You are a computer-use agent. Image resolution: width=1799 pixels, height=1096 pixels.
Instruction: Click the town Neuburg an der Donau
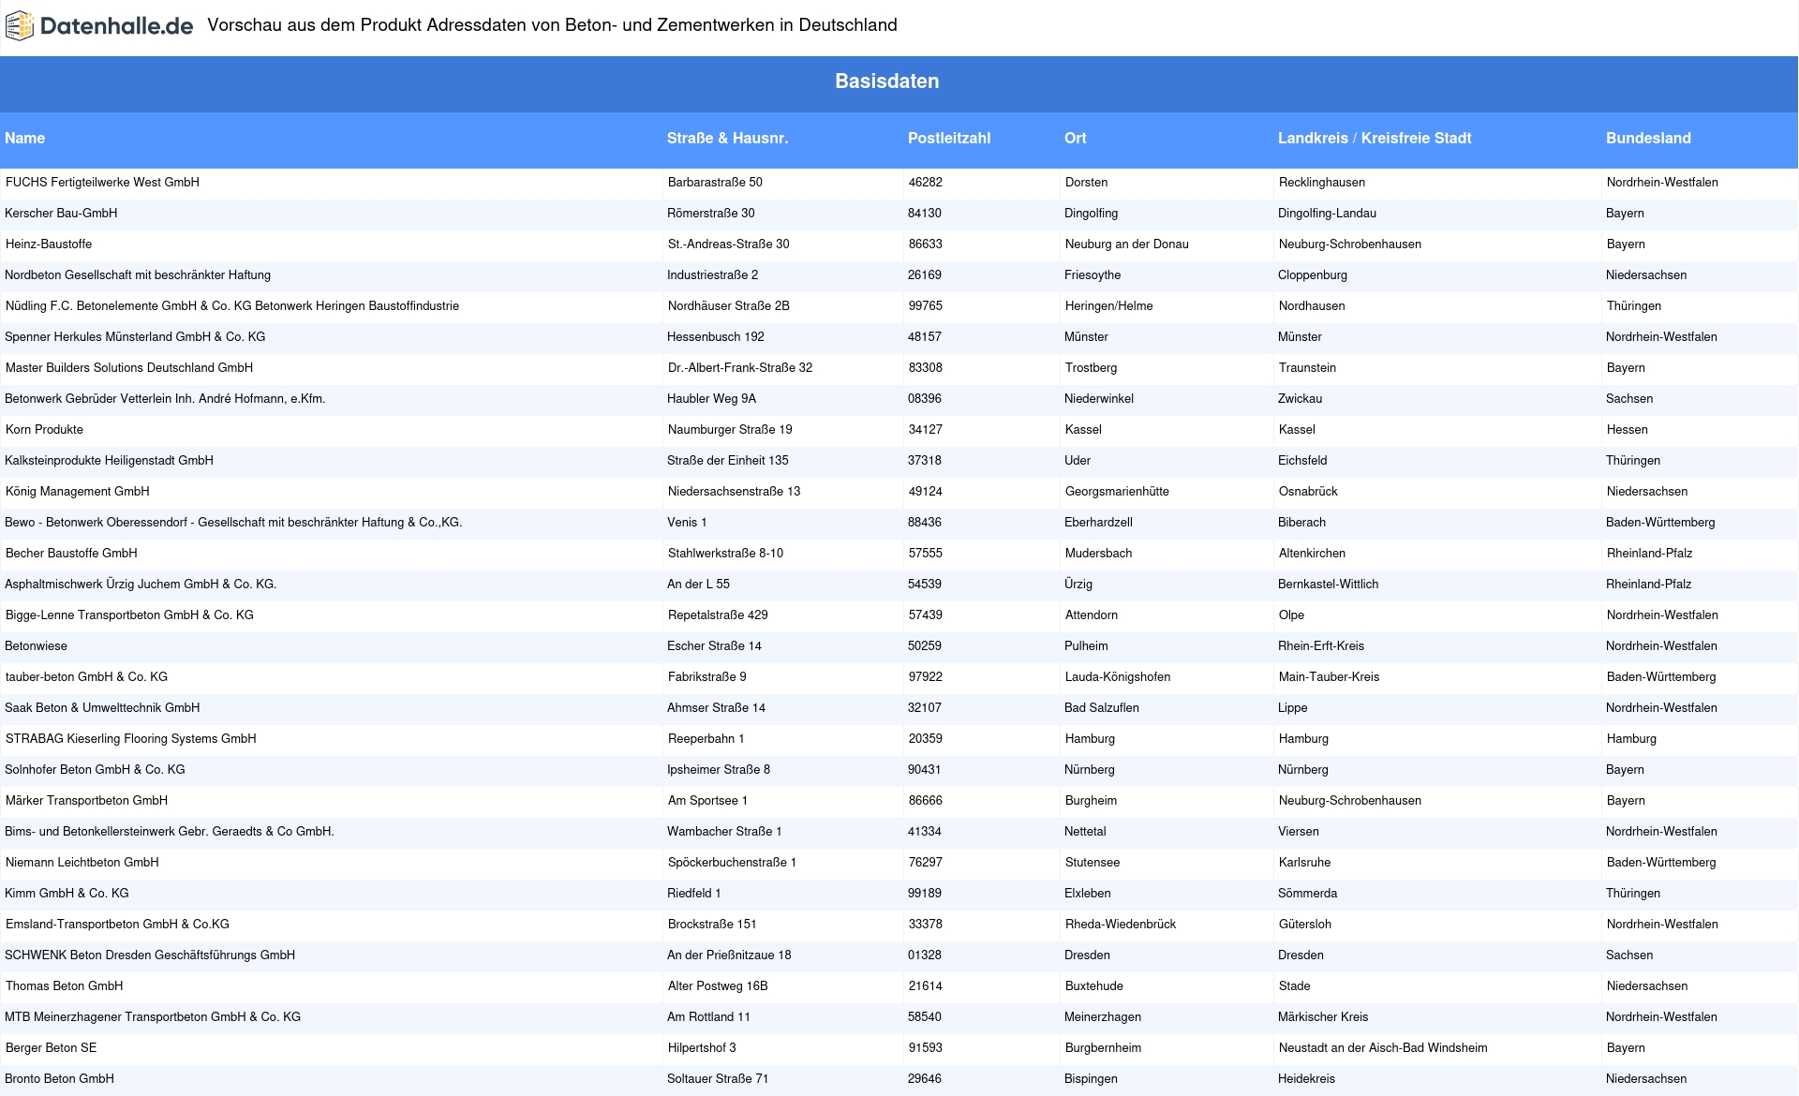pos(1127,244)
